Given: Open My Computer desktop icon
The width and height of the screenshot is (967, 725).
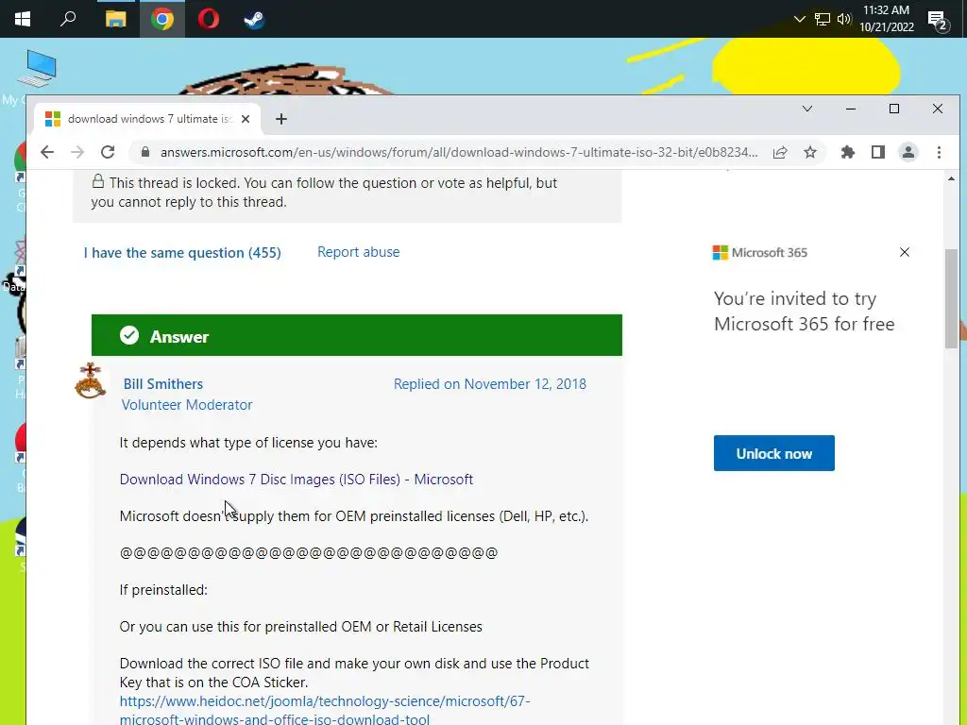Looking at the screenshot, I should (x=37, y=69).
